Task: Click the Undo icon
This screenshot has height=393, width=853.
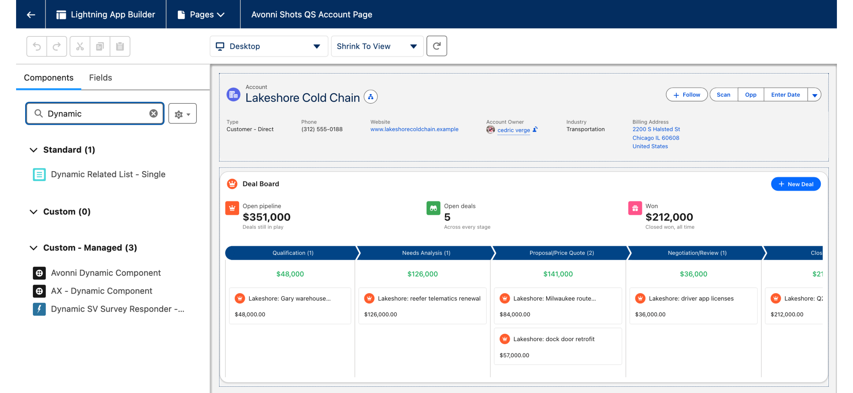Action: tap(37, 46)
